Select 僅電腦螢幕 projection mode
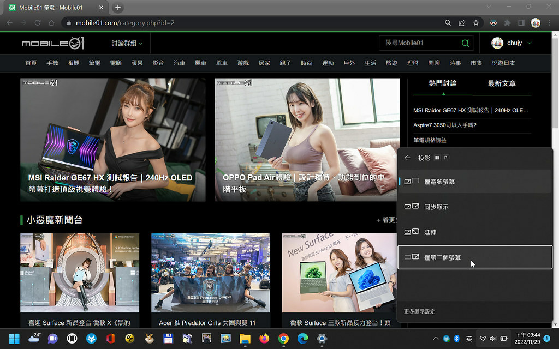Screen dimensions: 559x349 (475, 182)
